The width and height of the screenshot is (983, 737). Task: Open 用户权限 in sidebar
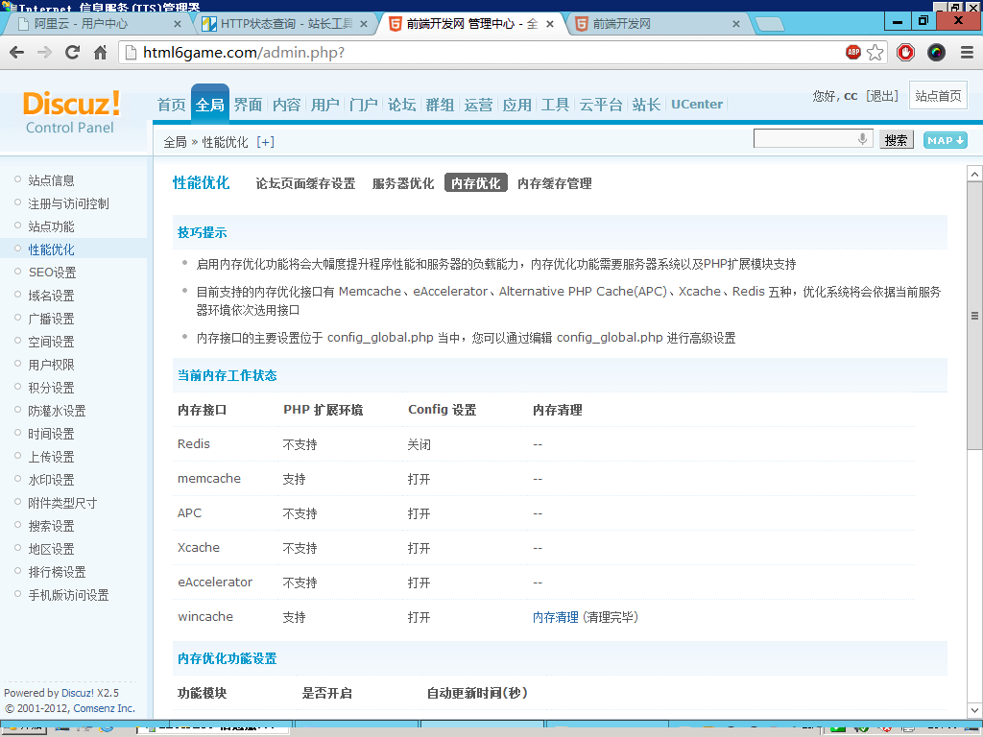(x=52, y=365)
